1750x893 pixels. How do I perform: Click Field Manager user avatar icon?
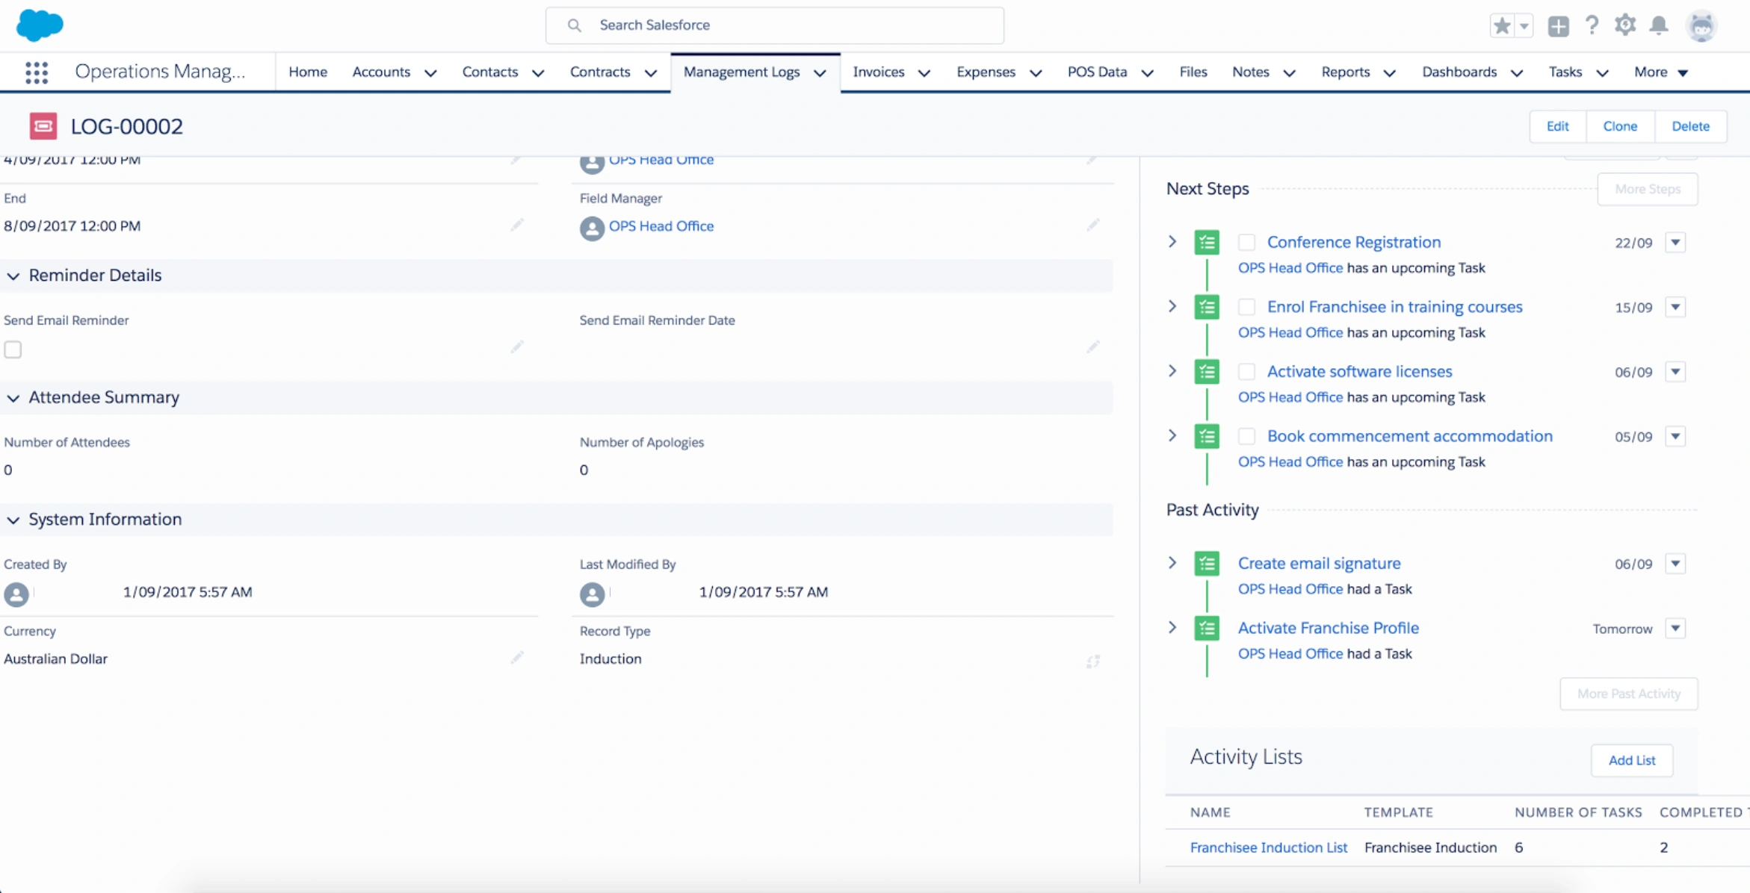pyautogui.click(x=592, y=228)
